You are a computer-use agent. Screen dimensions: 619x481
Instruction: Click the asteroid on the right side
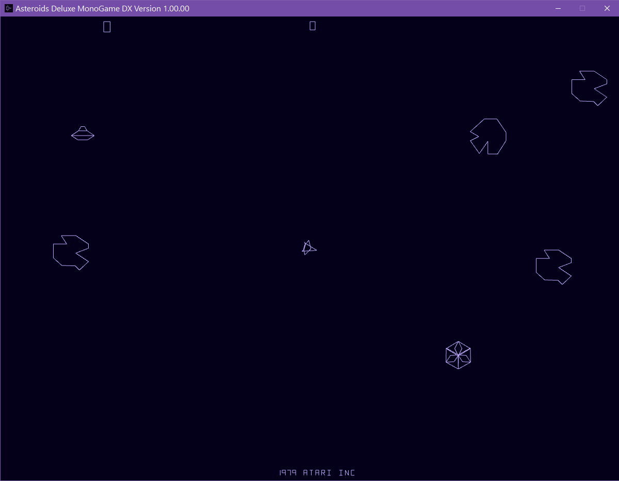pyautogui.click(x=553, y=267)
